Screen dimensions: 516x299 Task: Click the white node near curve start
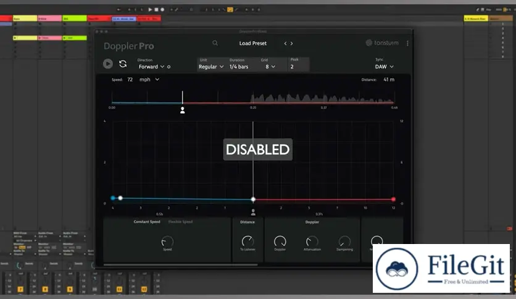(120, 198)
